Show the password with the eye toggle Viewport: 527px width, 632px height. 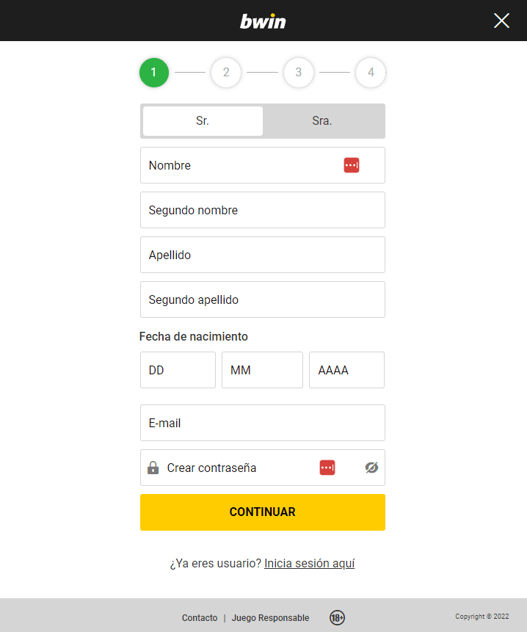point(371,468)
